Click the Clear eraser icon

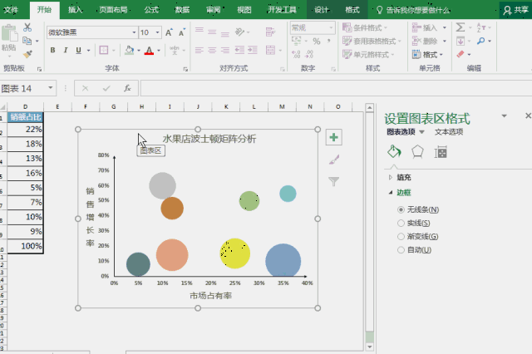click(x=461, y=54)
